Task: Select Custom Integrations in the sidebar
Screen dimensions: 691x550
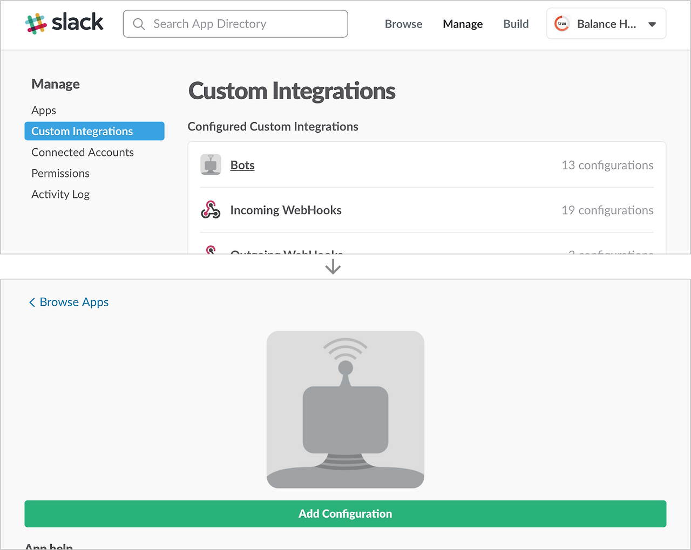Action: [94, 131]
